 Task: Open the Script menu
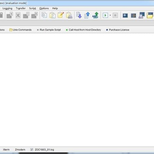click(33, 8)
